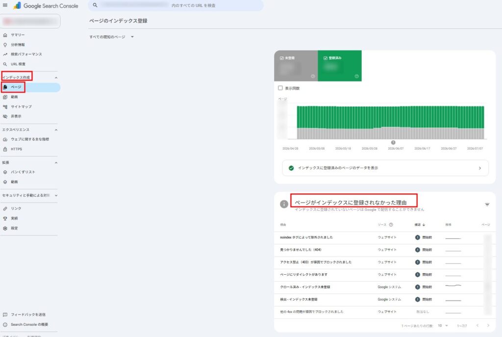Enable the 表示回数 checkbox
The width and height of the screenshot is (502, 337).
(x=280, y=88)
